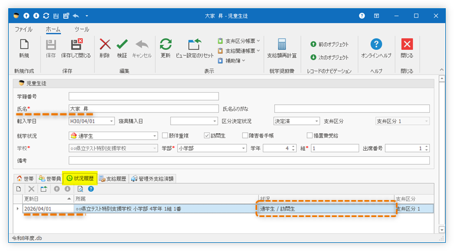Click the 氏名ふりがな input field
Image resolution: width=454 pixels, height=251 pixels.
coord(352,109)
